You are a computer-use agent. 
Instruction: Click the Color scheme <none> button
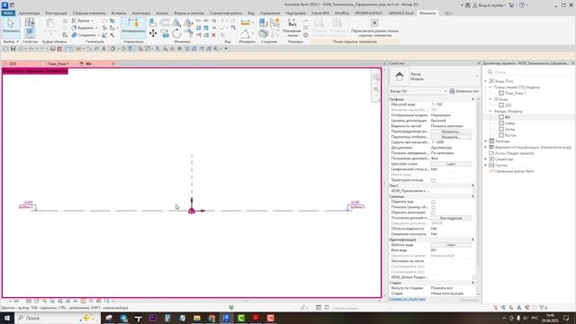(x=451, y=164)
